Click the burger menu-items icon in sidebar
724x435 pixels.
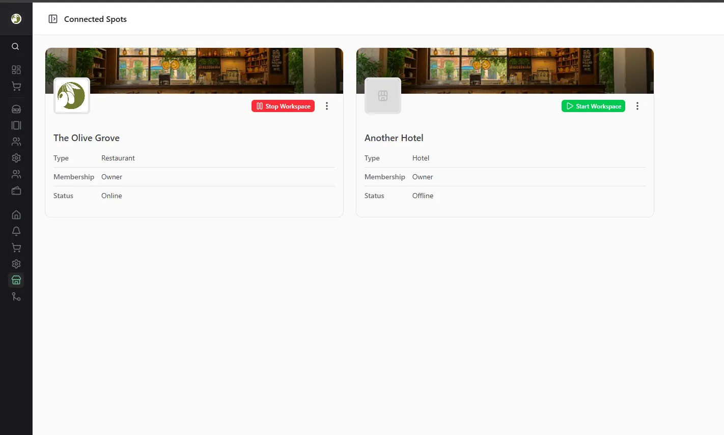tap(16, 109)
